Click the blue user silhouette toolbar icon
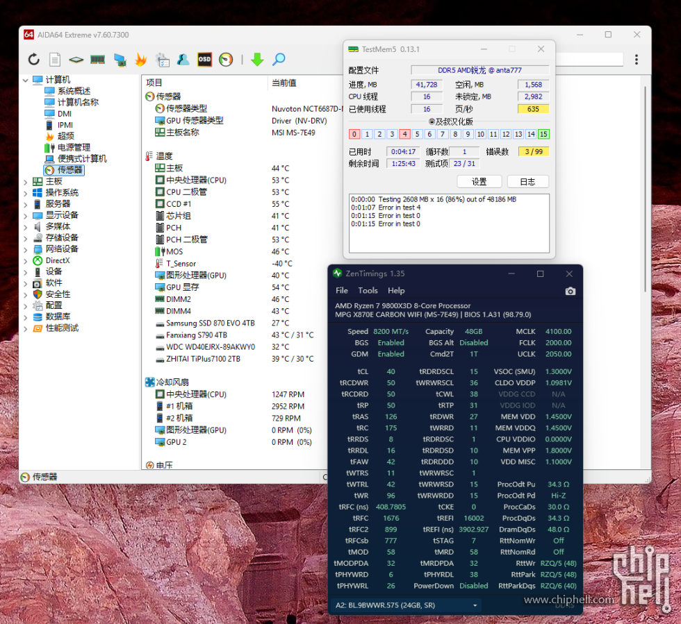This screenshot has height=624, width=681. point(183,60)
